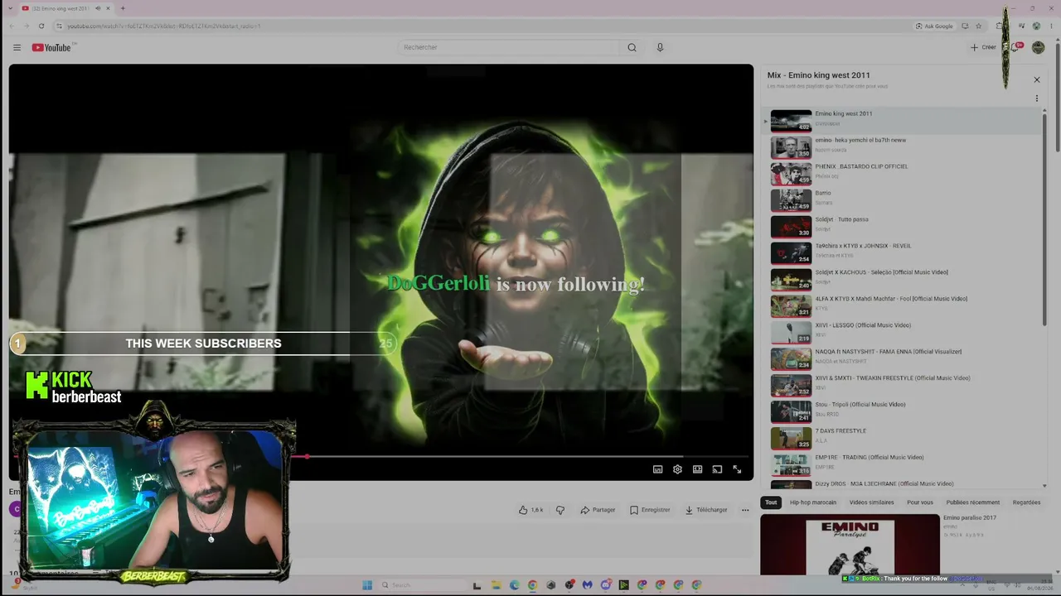
Task: Switch video to theater mode
Action: [x=697, y=469]
